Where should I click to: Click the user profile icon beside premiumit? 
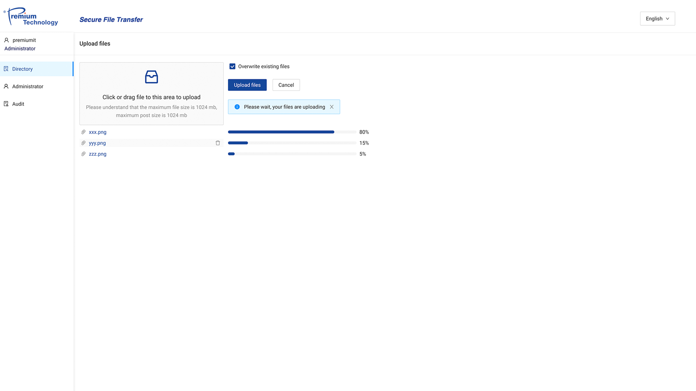point(6,40)
